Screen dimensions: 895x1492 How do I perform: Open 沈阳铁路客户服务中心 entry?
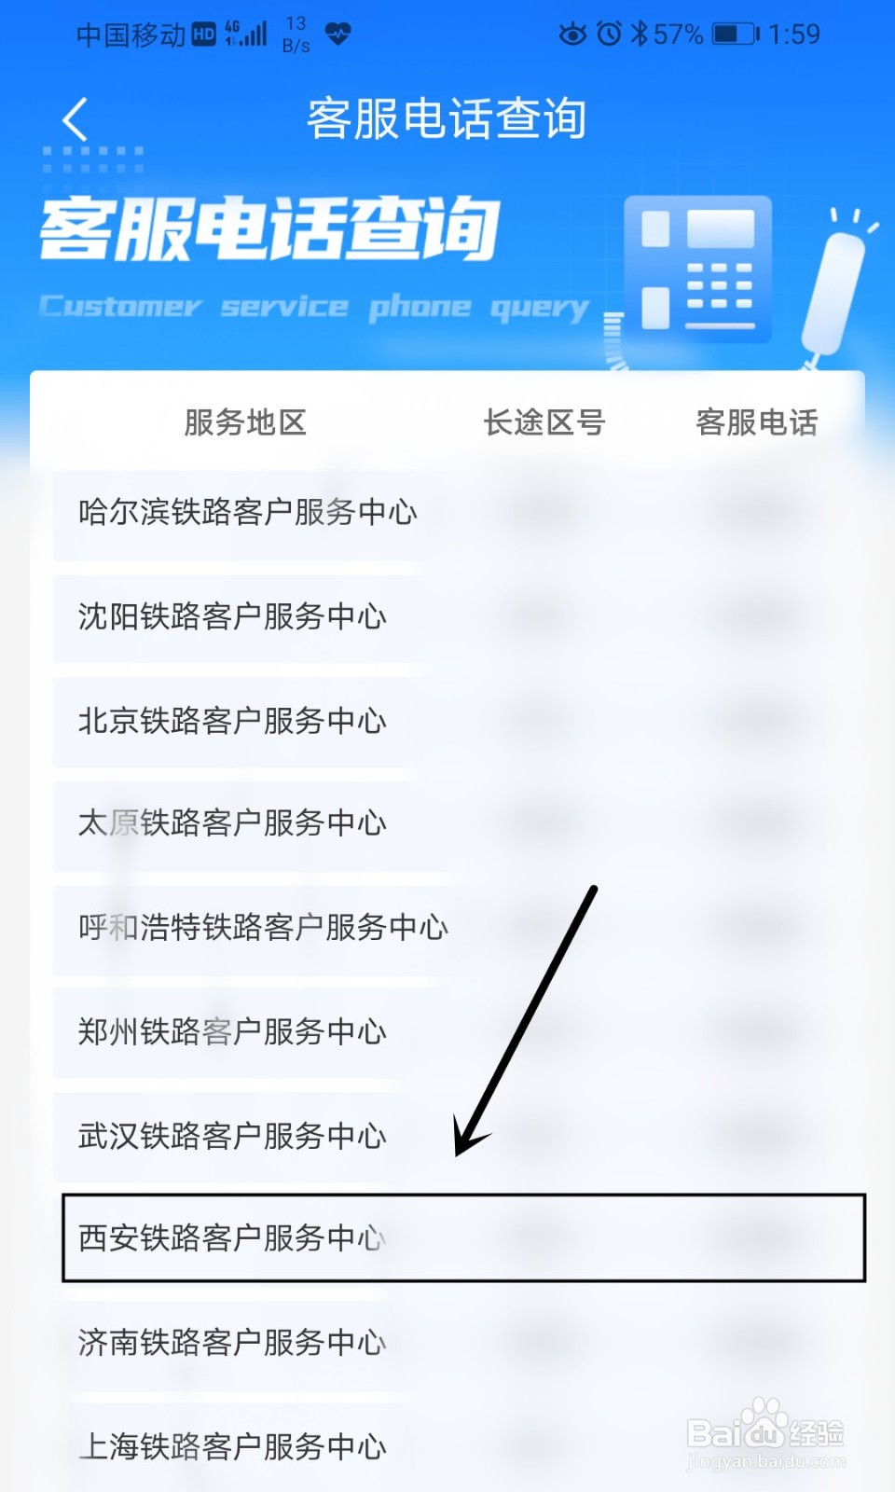pyautogui.click(x=459, y=616)
